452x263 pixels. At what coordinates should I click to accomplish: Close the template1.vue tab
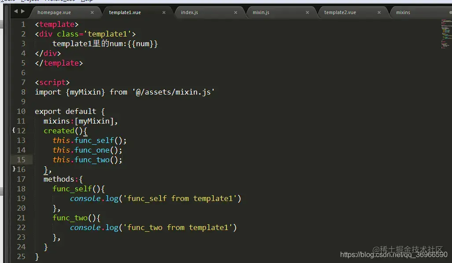click(x=163, y=13)
